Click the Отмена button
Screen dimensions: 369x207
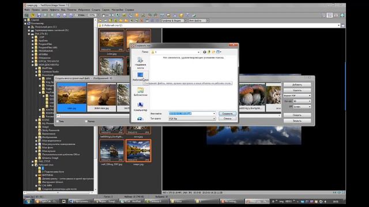tap(227, 119)
